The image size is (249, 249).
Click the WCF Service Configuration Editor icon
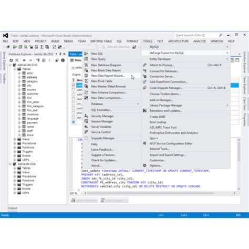[144, 143]
